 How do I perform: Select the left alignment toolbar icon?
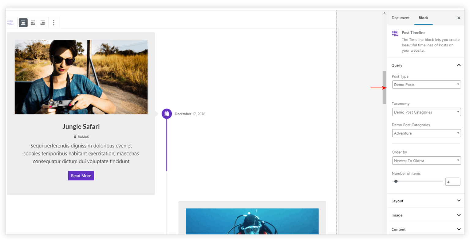33,23
